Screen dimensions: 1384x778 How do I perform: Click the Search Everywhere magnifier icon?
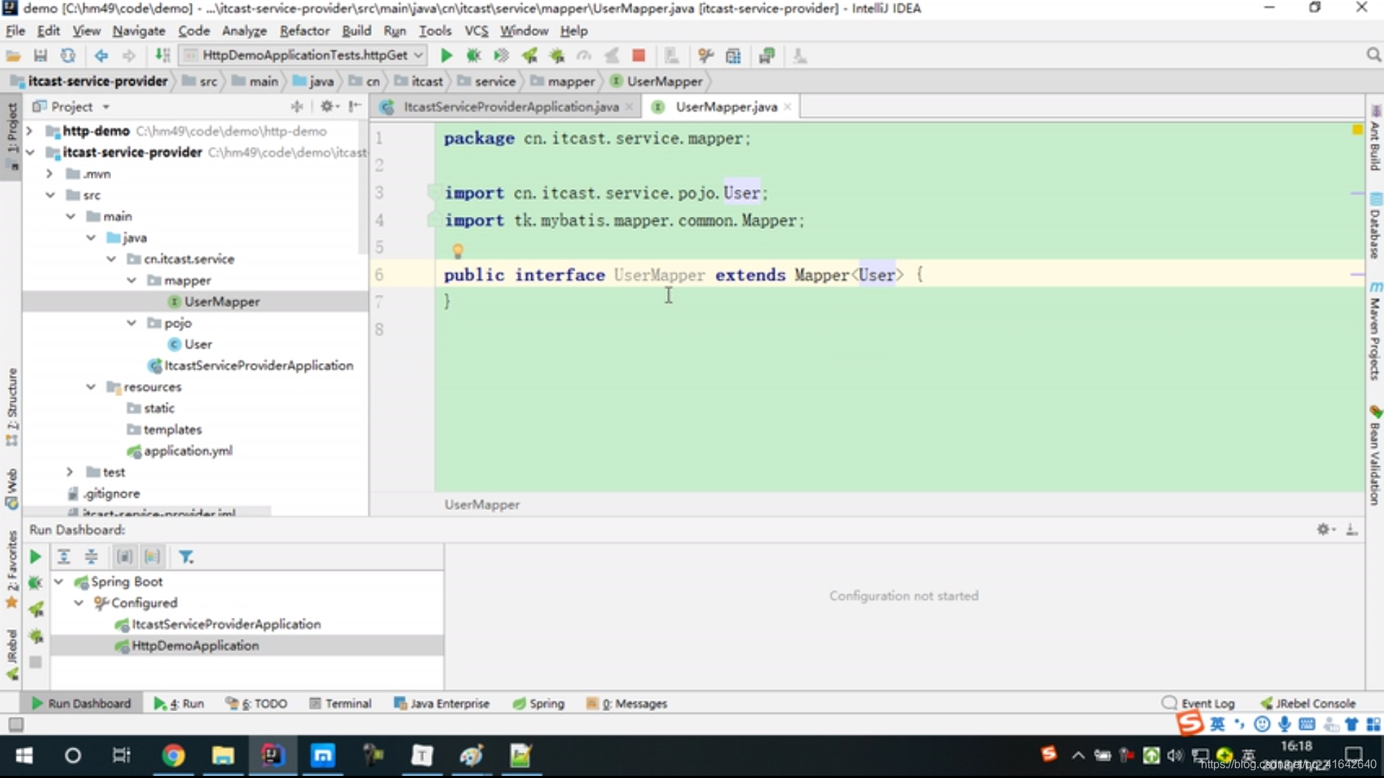1373,55
